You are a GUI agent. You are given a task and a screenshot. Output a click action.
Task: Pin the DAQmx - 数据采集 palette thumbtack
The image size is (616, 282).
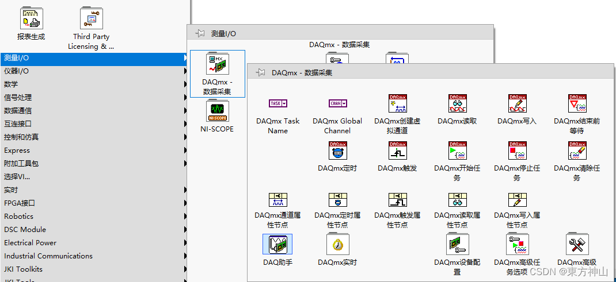(260, 72)
